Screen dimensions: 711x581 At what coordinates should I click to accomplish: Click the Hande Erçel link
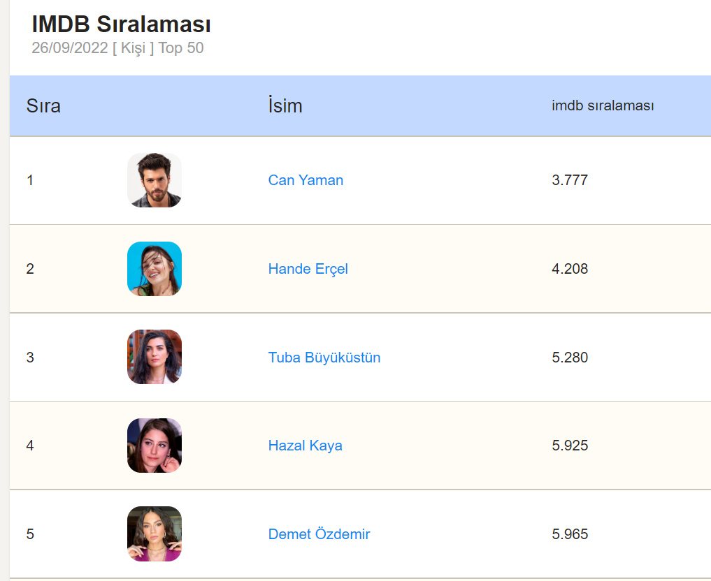point(308,269)
